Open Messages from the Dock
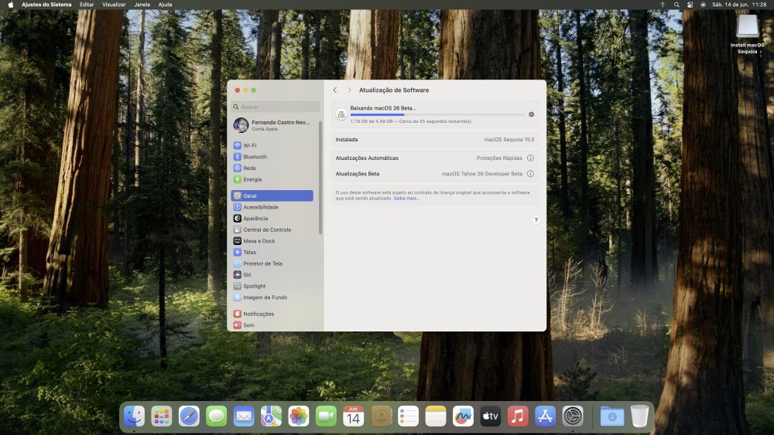This screenshot has height=435, width=774. pyautogui.click(x=216, y=416)
